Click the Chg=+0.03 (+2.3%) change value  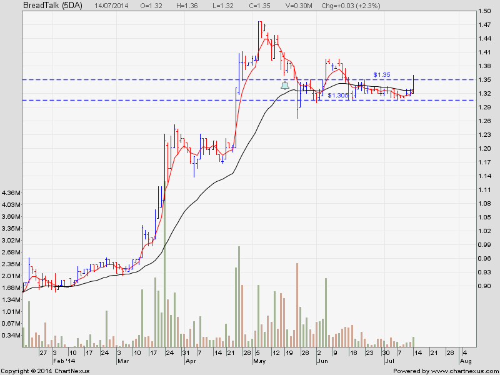click(x=351, y=6)
